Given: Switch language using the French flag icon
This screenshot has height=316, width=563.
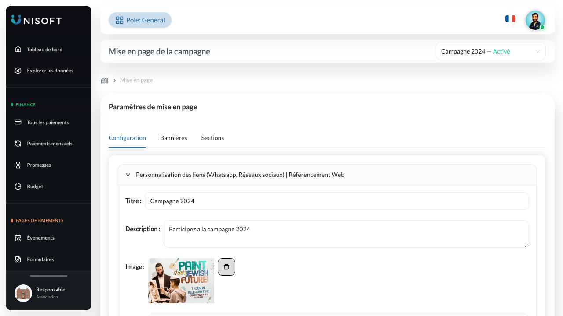Looking at the screenshot, I should 510,19.
